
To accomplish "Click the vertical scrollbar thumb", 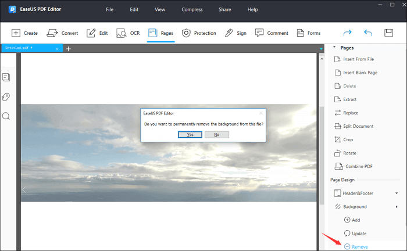I will click(x=322, y=156).
